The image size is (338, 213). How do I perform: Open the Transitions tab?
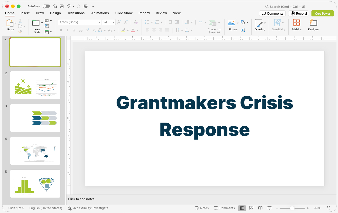click(x=76, y=13)
